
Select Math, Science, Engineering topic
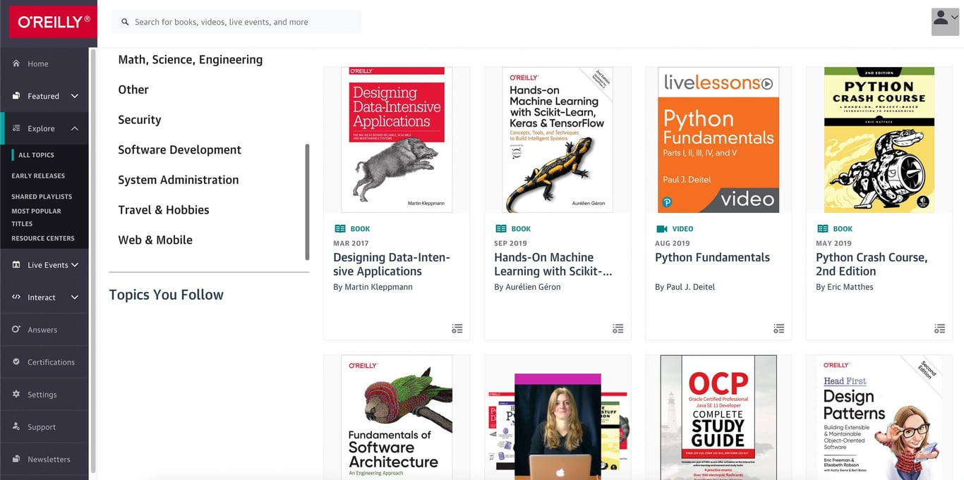pos(191,60)
